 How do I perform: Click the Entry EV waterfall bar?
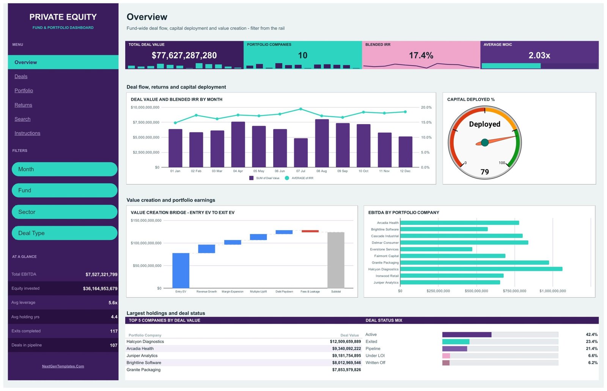(181, 271)
